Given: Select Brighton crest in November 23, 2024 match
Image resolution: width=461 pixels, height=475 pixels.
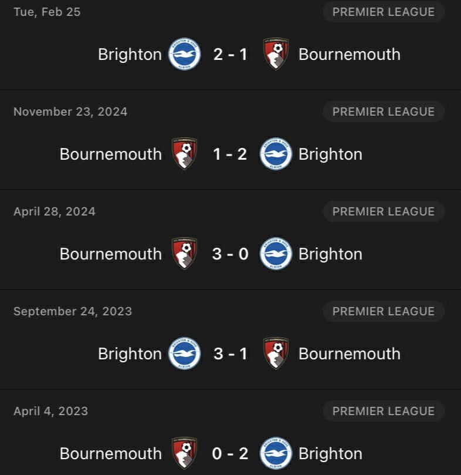Looking at the screenshot, I should [276, 154].
